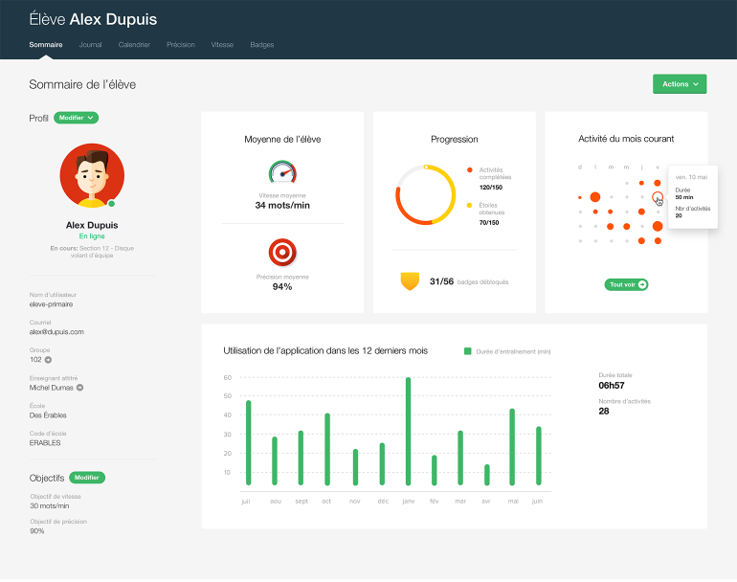Click the green Durée d'entraînement legend swatch
The image size is (737, 582).
467,351
